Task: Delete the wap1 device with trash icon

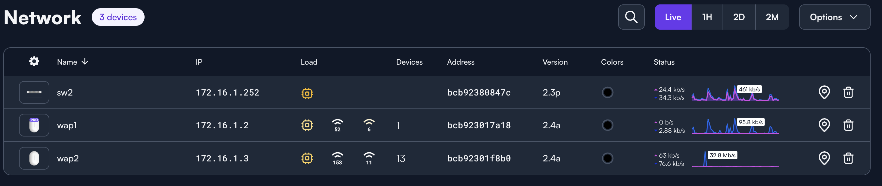Action: (848, 125)
